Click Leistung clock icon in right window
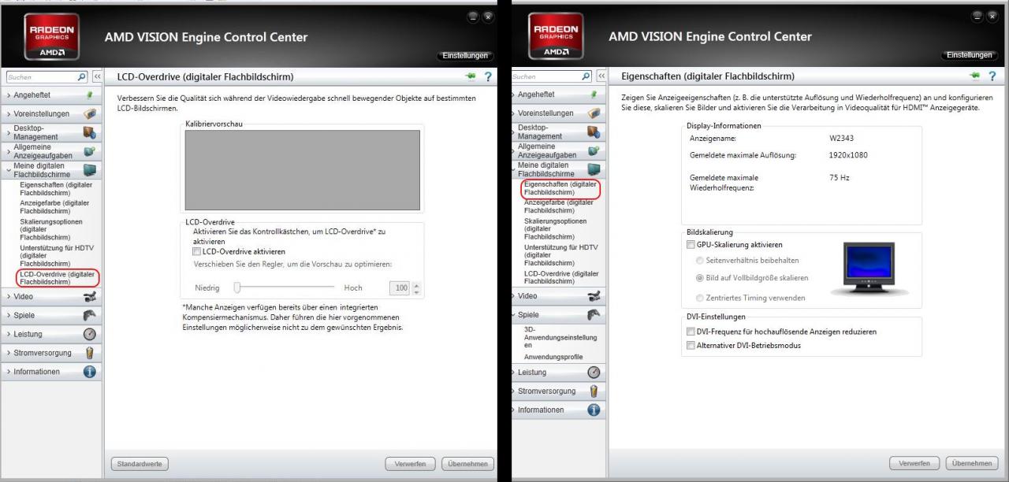Screen dimensions: 1009x482 [594, 372]
